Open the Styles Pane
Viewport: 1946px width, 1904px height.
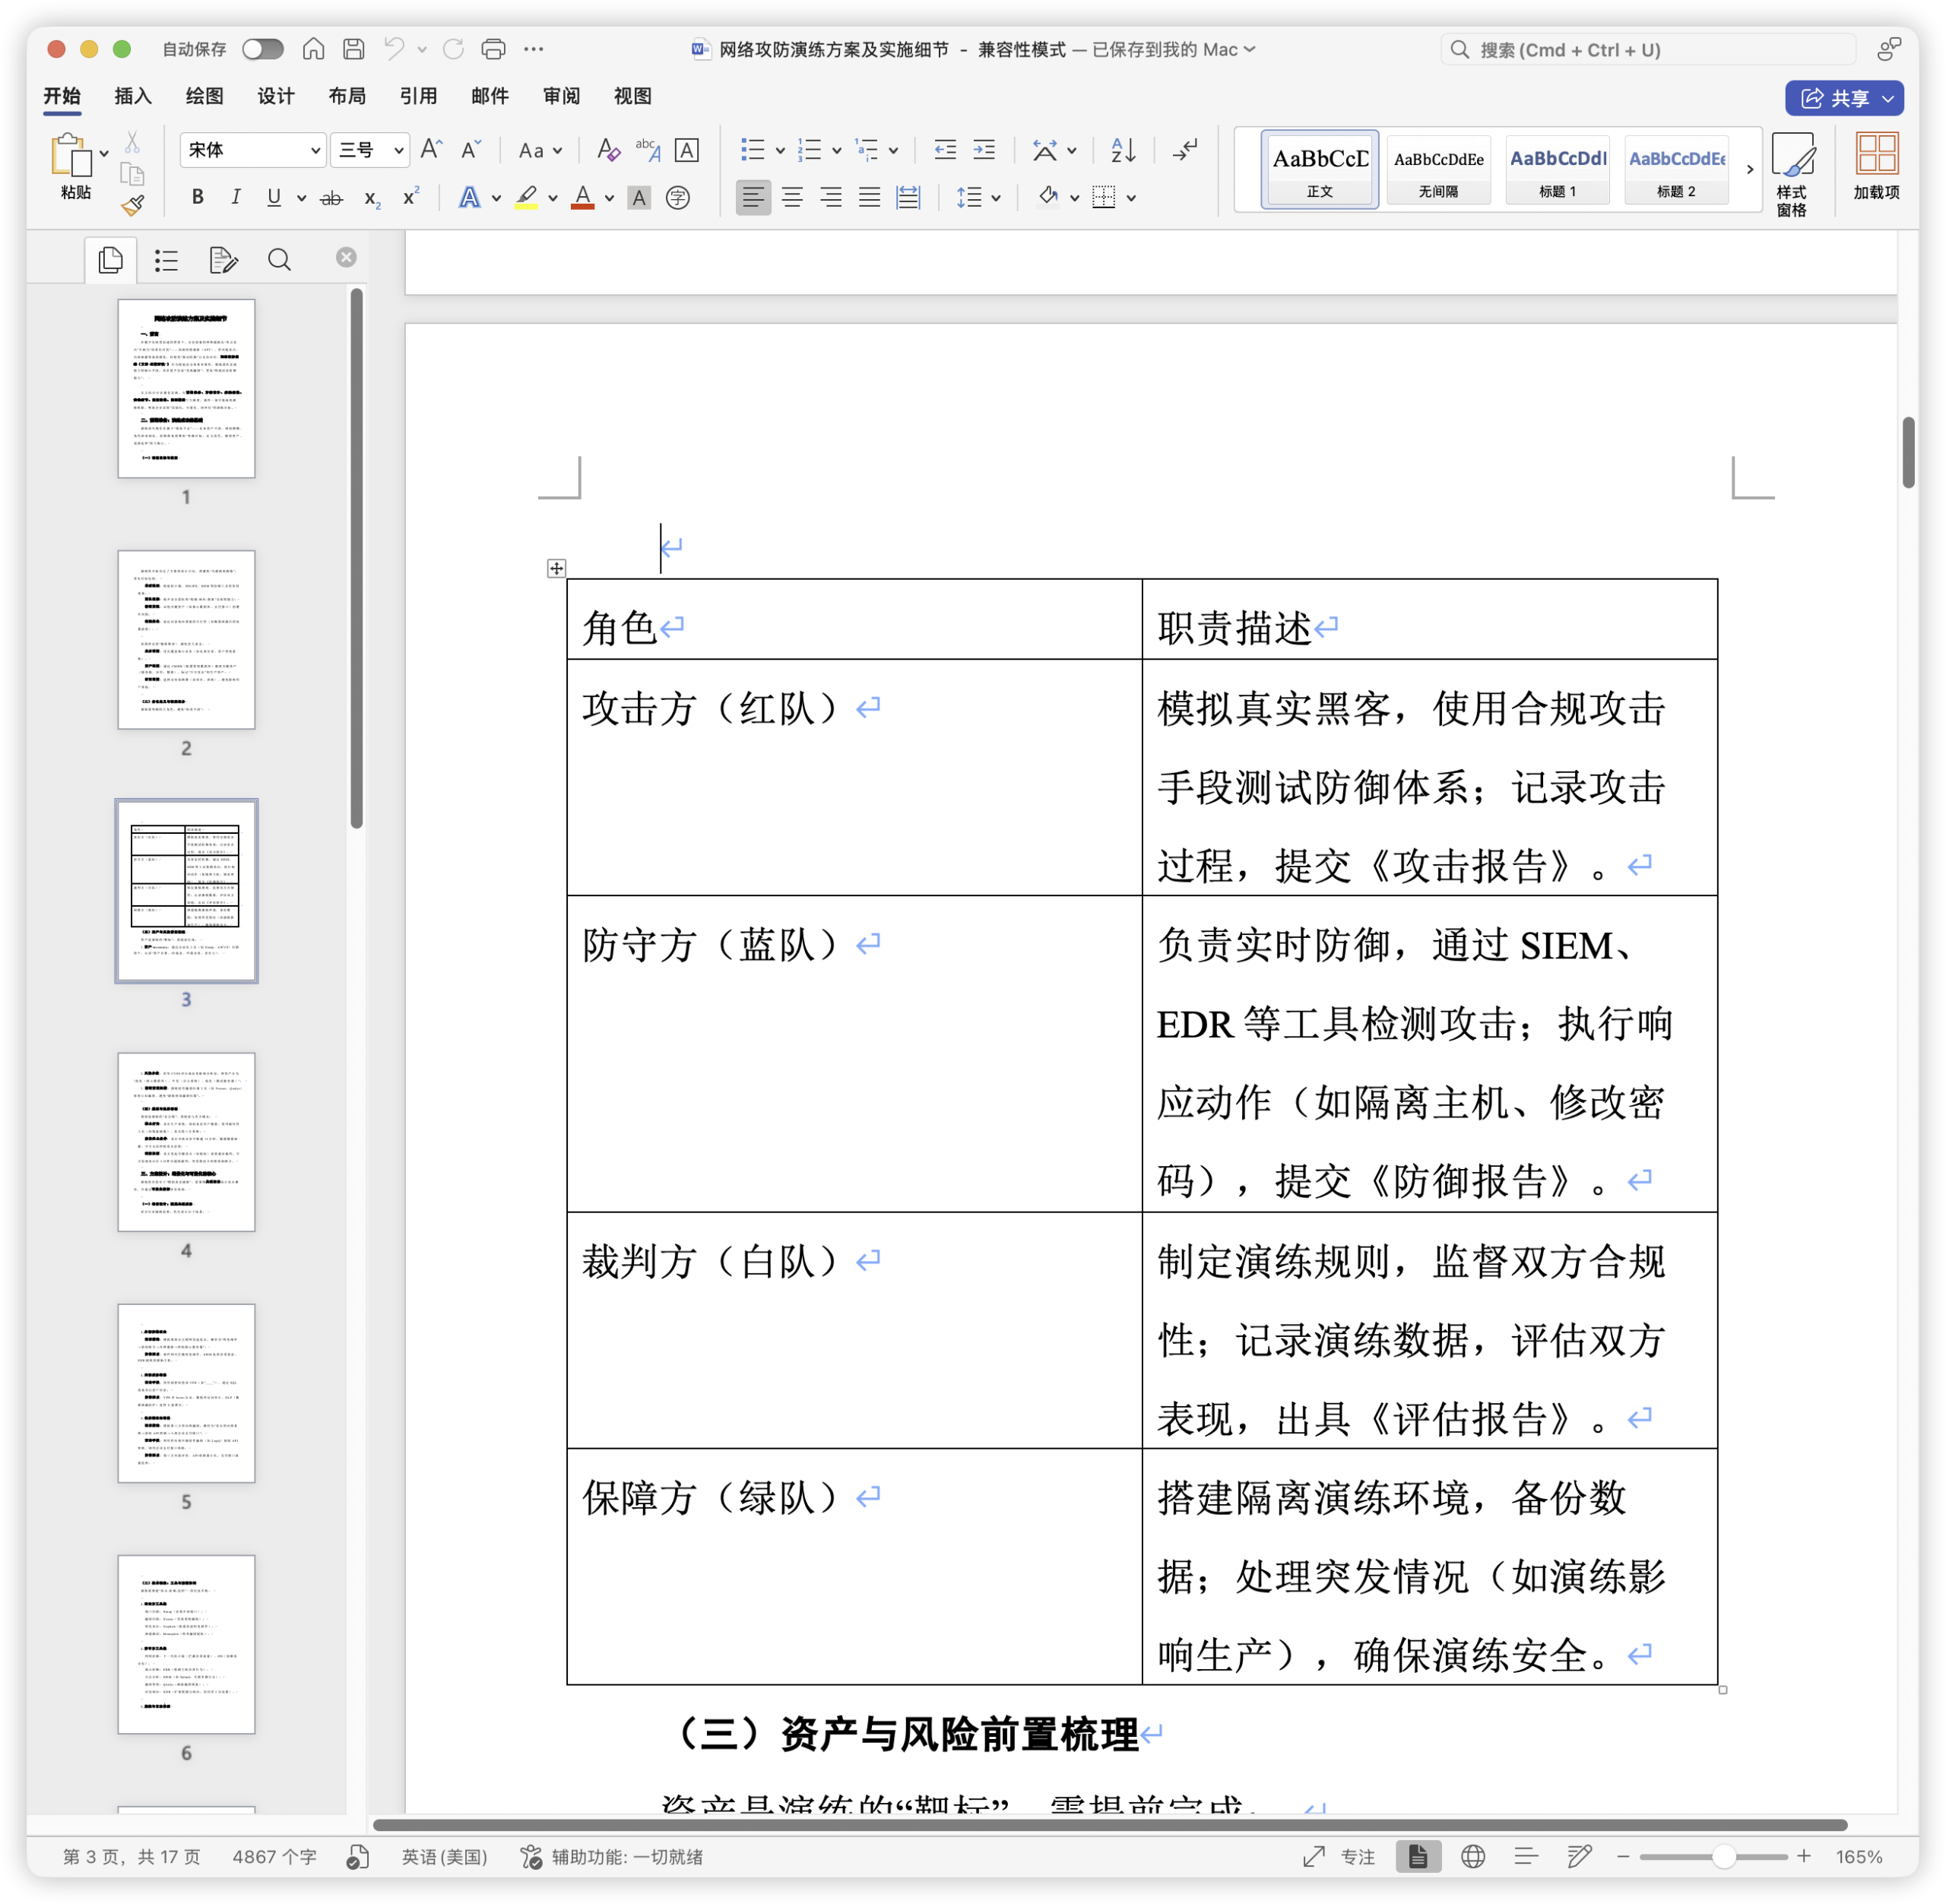(1792, 174)
